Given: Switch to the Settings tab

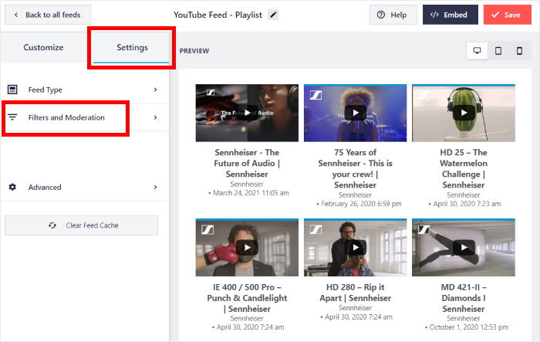Looking at the screenshot, I should pyautogui.click(x=132, y=47).
